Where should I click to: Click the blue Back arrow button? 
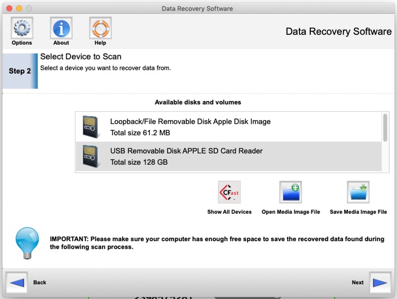click(17, 283)
